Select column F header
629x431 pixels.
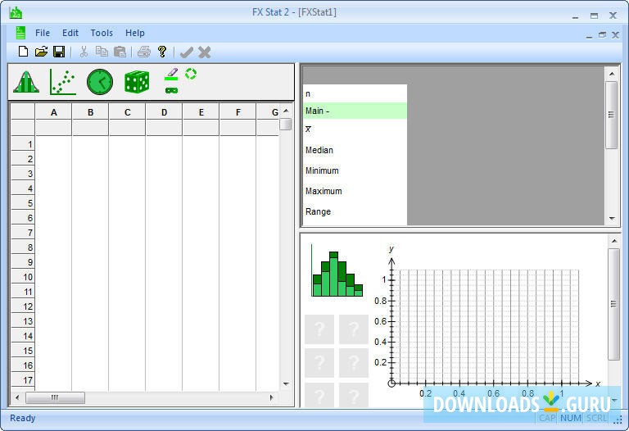238,112
